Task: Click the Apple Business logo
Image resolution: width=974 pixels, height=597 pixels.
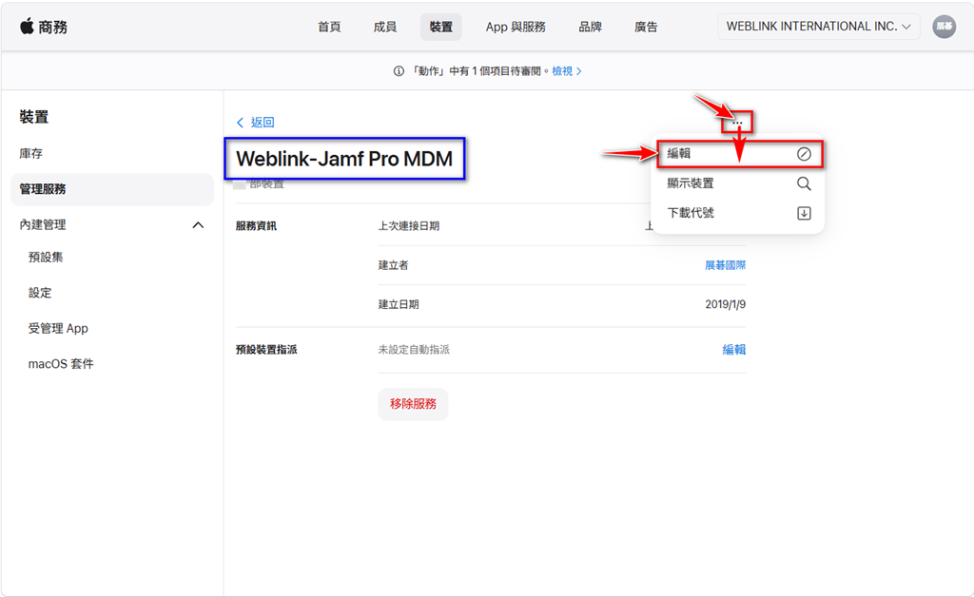Action: pos(44,27)
